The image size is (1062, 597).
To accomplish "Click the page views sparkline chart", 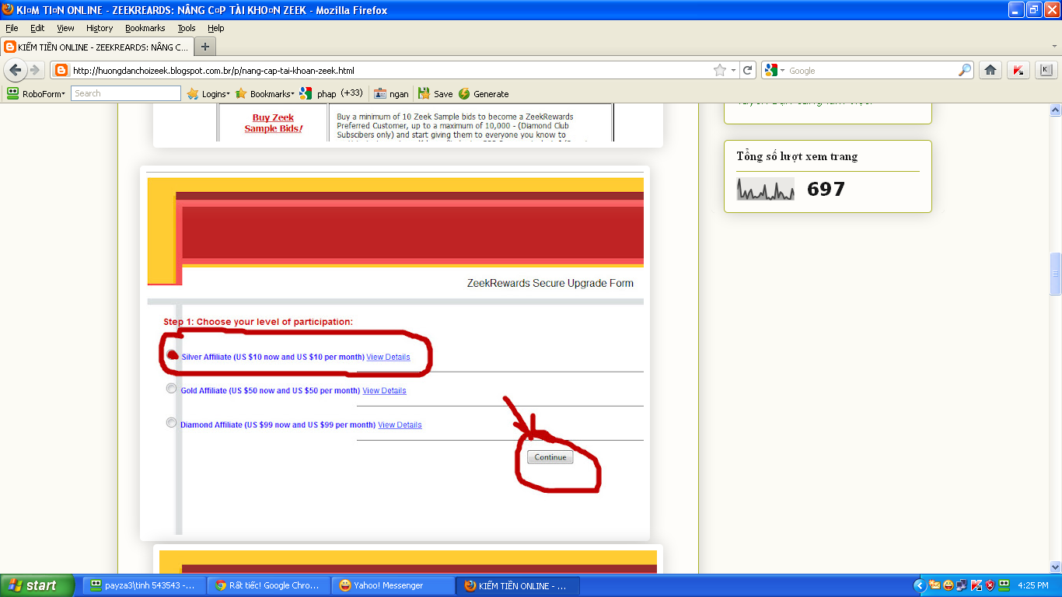I will coord(766,189).
